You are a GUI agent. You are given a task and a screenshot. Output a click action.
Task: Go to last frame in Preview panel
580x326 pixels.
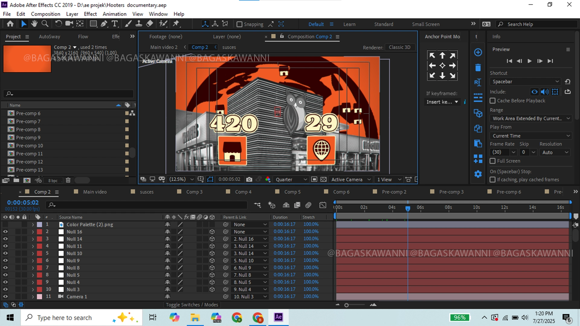click(550, 61)
